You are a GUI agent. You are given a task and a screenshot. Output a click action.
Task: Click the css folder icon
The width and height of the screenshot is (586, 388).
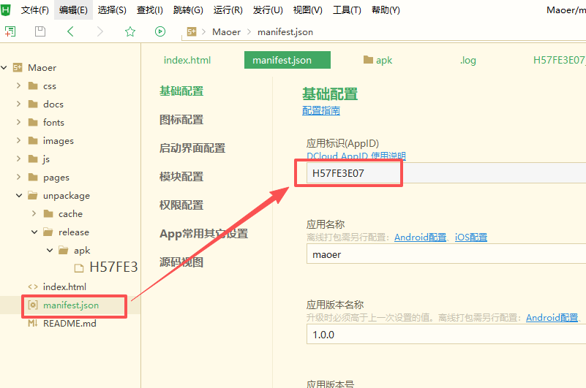click(33, 86)
